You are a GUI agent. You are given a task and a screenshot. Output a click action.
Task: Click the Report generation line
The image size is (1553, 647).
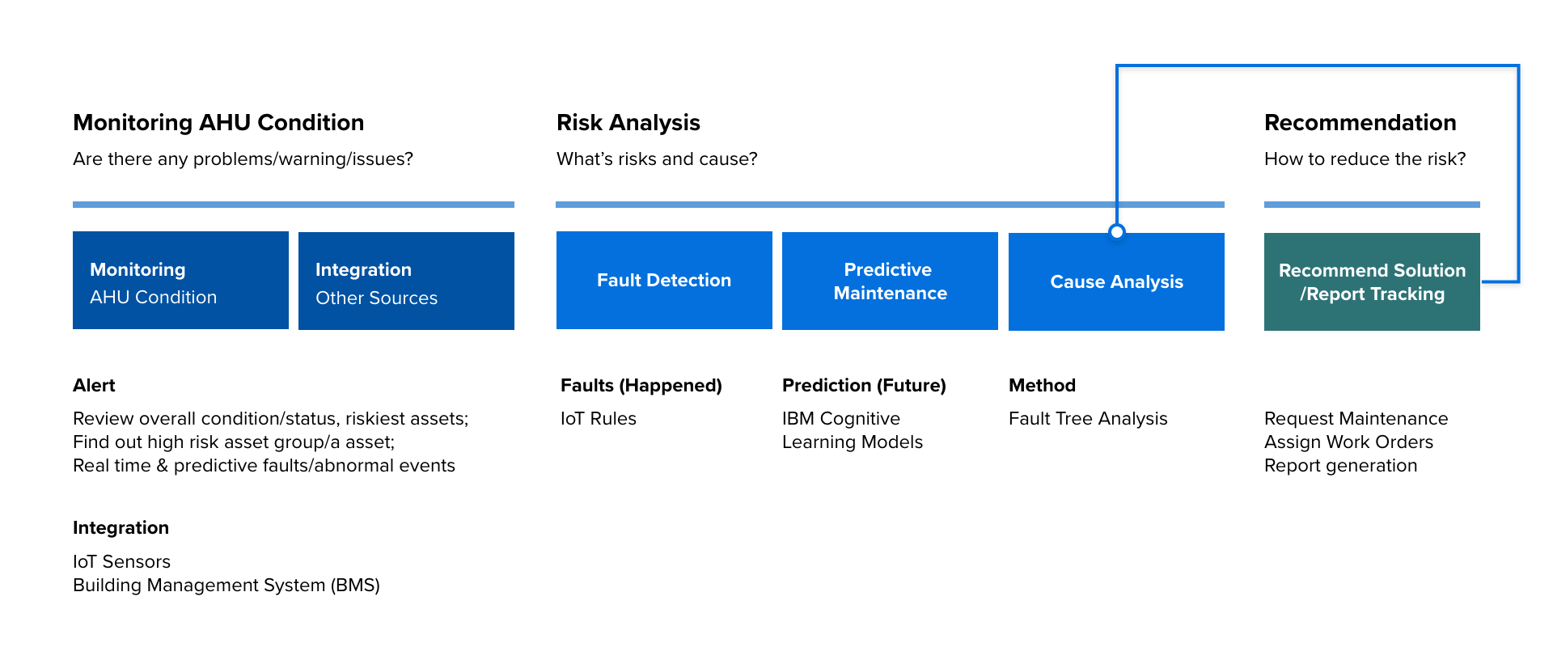(1340, 466)
